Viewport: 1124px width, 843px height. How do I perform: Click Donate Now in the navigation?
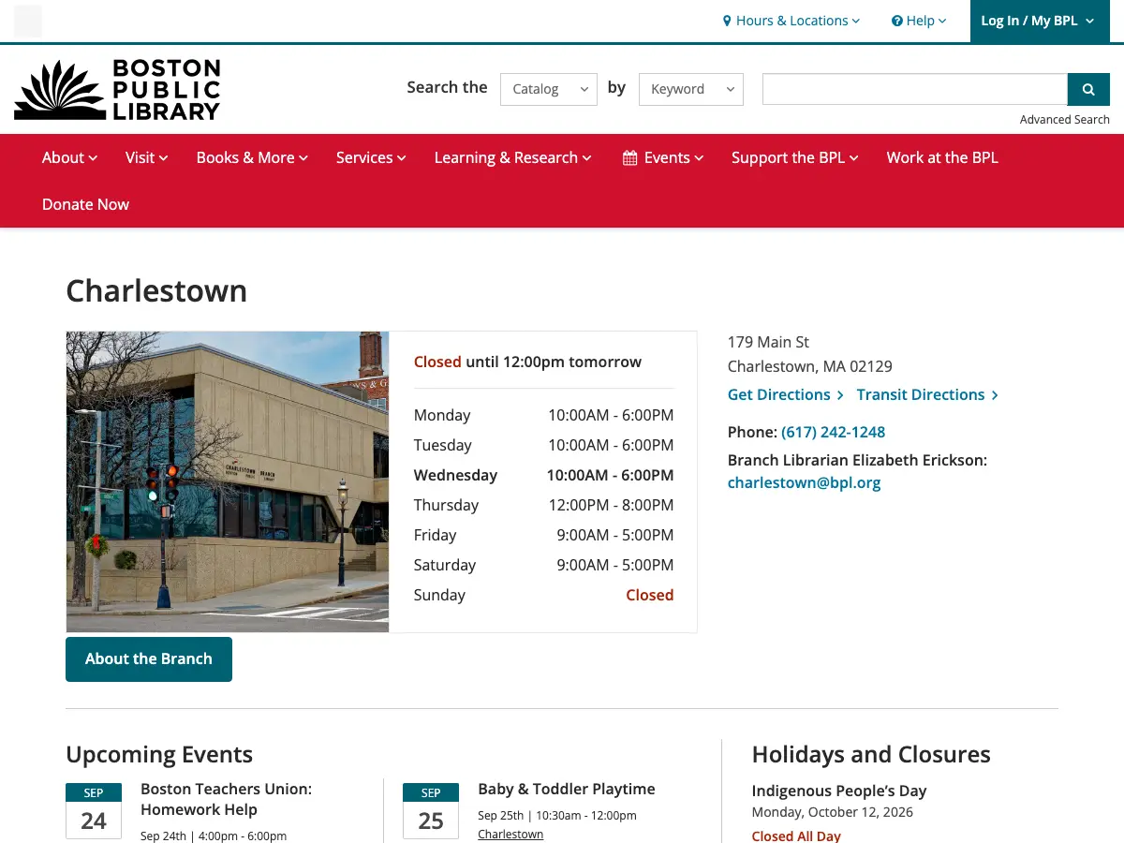point(85,204)
